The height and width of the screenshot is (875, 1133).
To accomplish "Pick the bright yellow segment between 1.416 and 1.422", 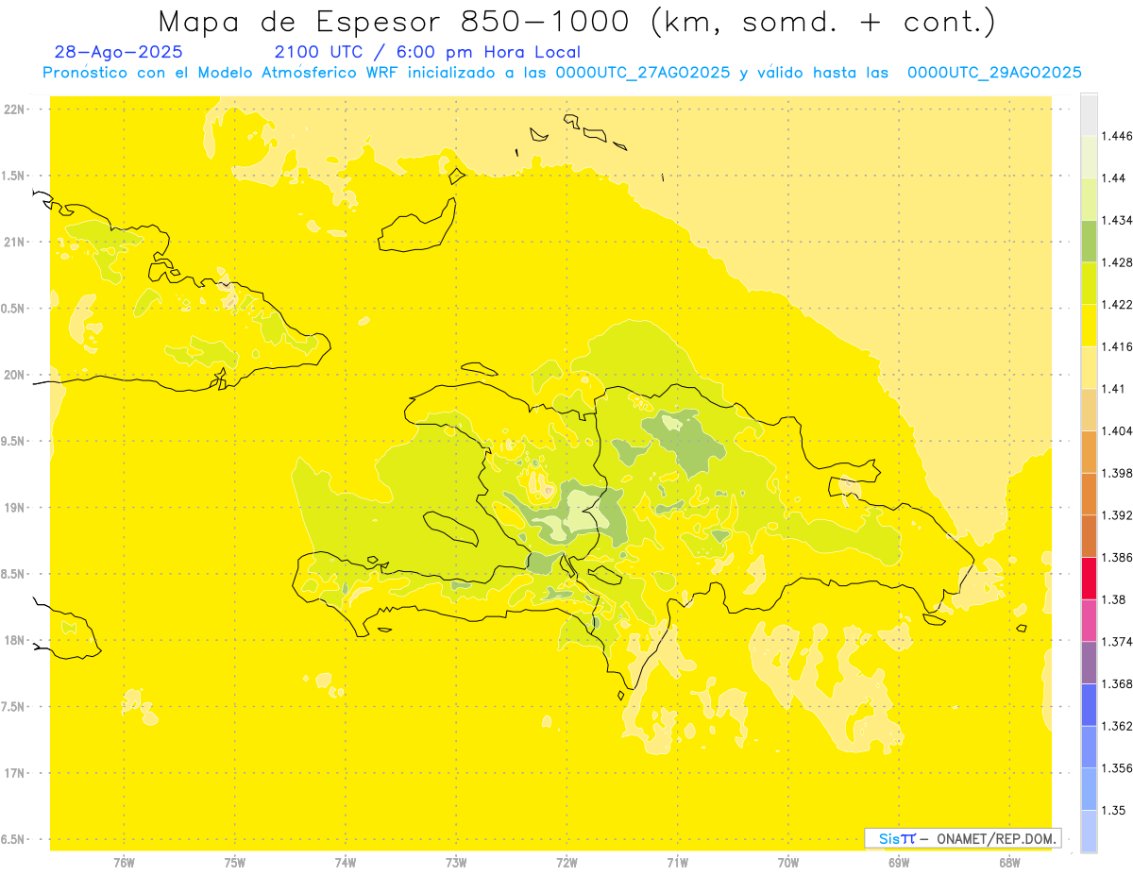I will [1089, 326].
